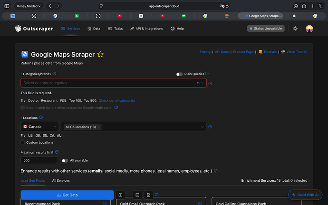Share this page
The width and height of the screenshot is (328, 205).
(304, 6)
